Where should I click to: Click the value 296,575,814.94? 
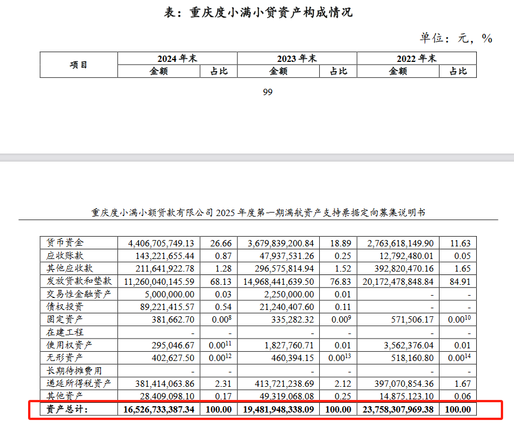tap(285, 269)
